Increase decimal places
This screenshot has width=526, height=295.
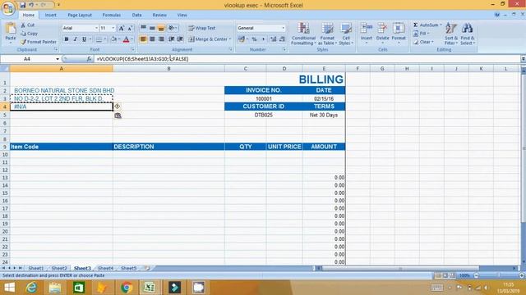(274, 39)
